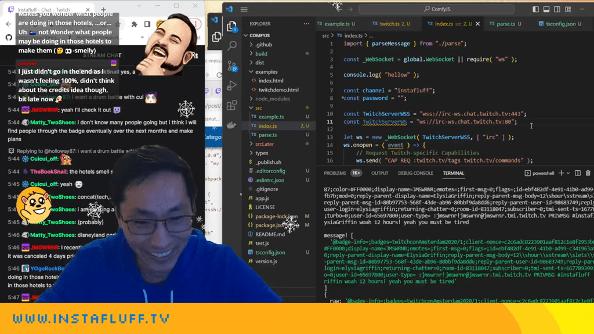Open the Search view in activity bar
Image resolution: width=594 pixels, height=334 pixels.
click(232, 46)
